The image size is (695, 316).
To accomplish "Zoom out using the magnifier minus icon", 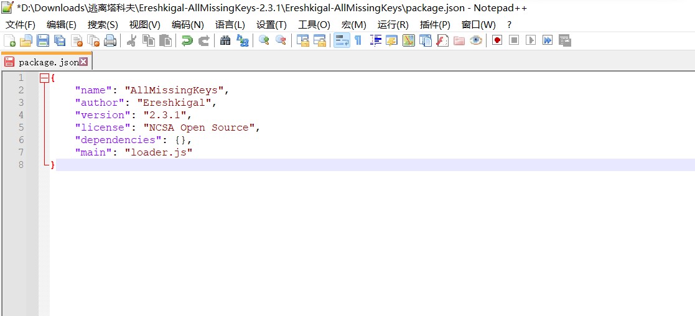I will [281, 41].
